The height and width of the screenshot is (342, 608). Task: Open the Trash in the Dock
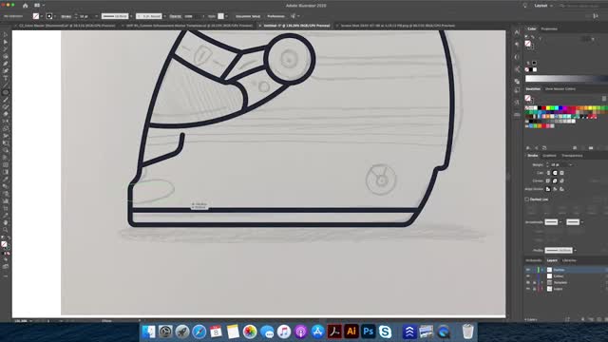[467, 332]
